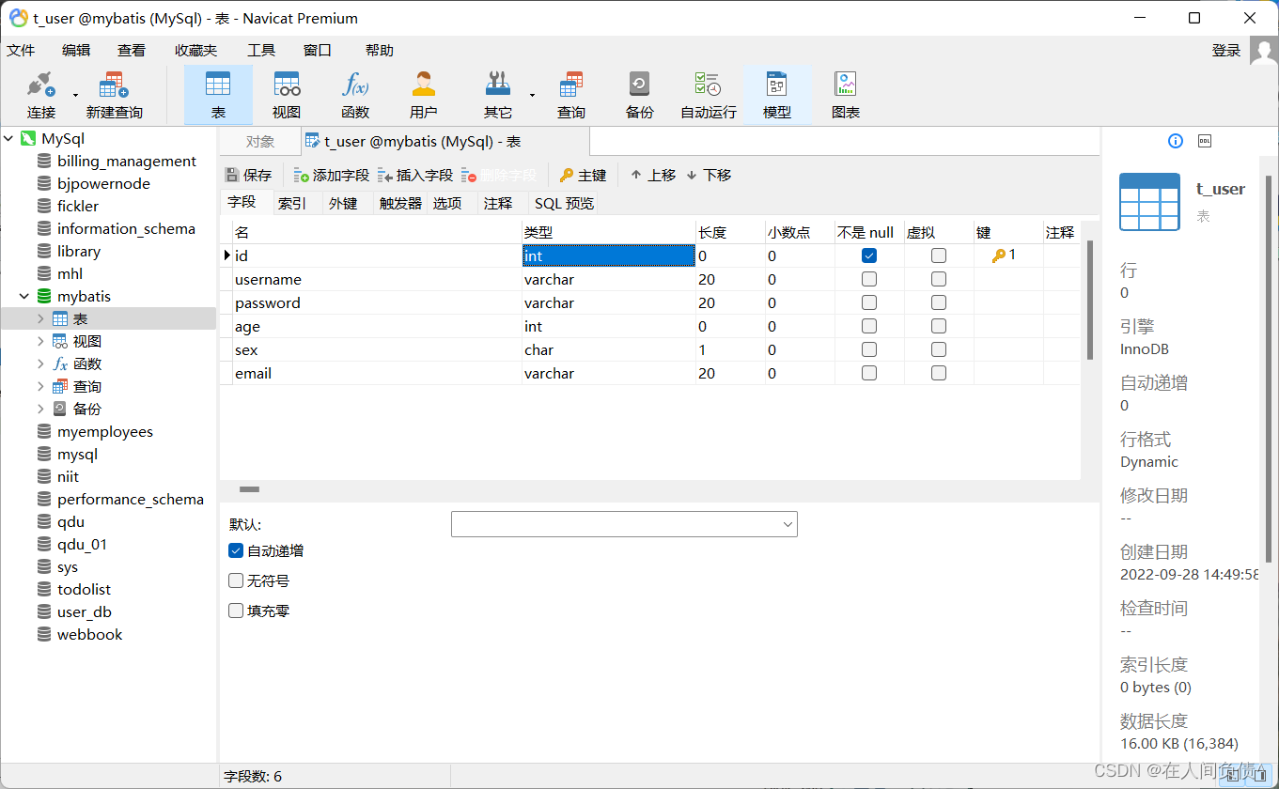Screen dimensions: 1279x789
Task: Click the field grid vertical scrollbar
Action: (1090, 301)
